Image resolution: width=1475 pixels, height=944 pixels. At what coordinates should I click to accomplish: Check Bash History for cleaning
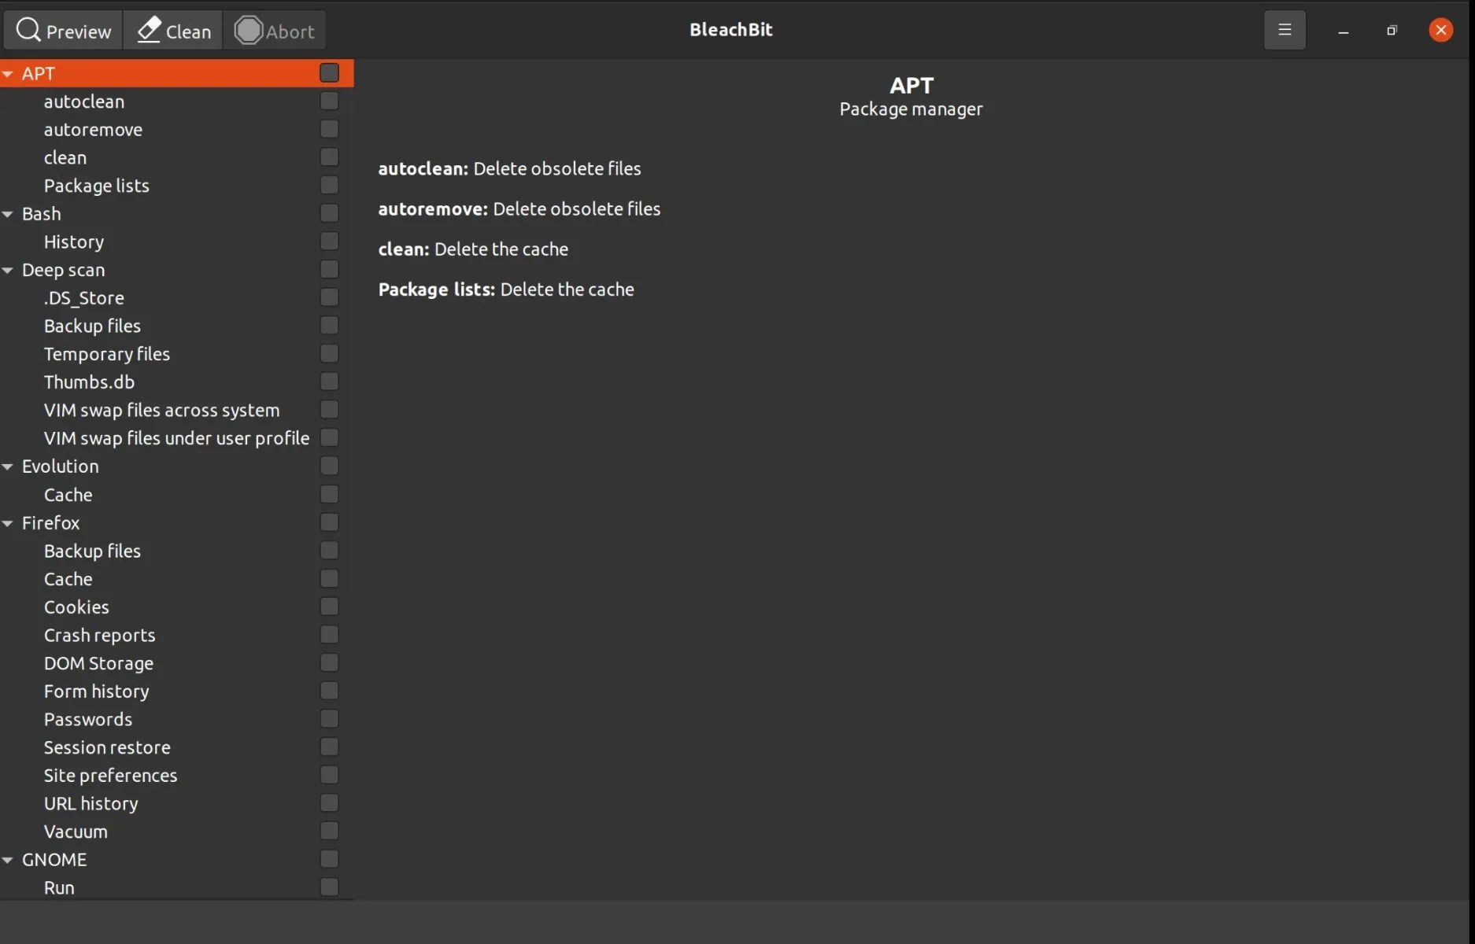[328, 241]
